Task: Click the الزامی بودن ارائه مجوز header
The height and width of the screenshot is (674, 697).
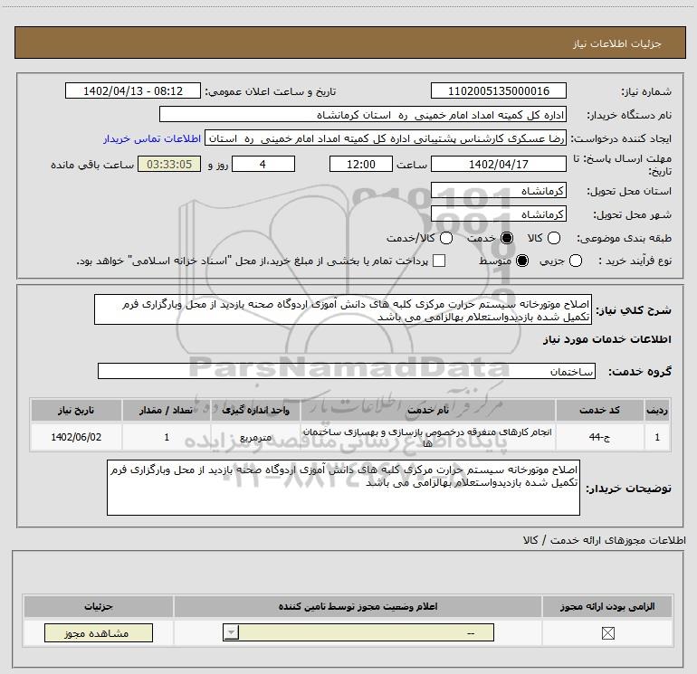Action: [x=607, y=606]
